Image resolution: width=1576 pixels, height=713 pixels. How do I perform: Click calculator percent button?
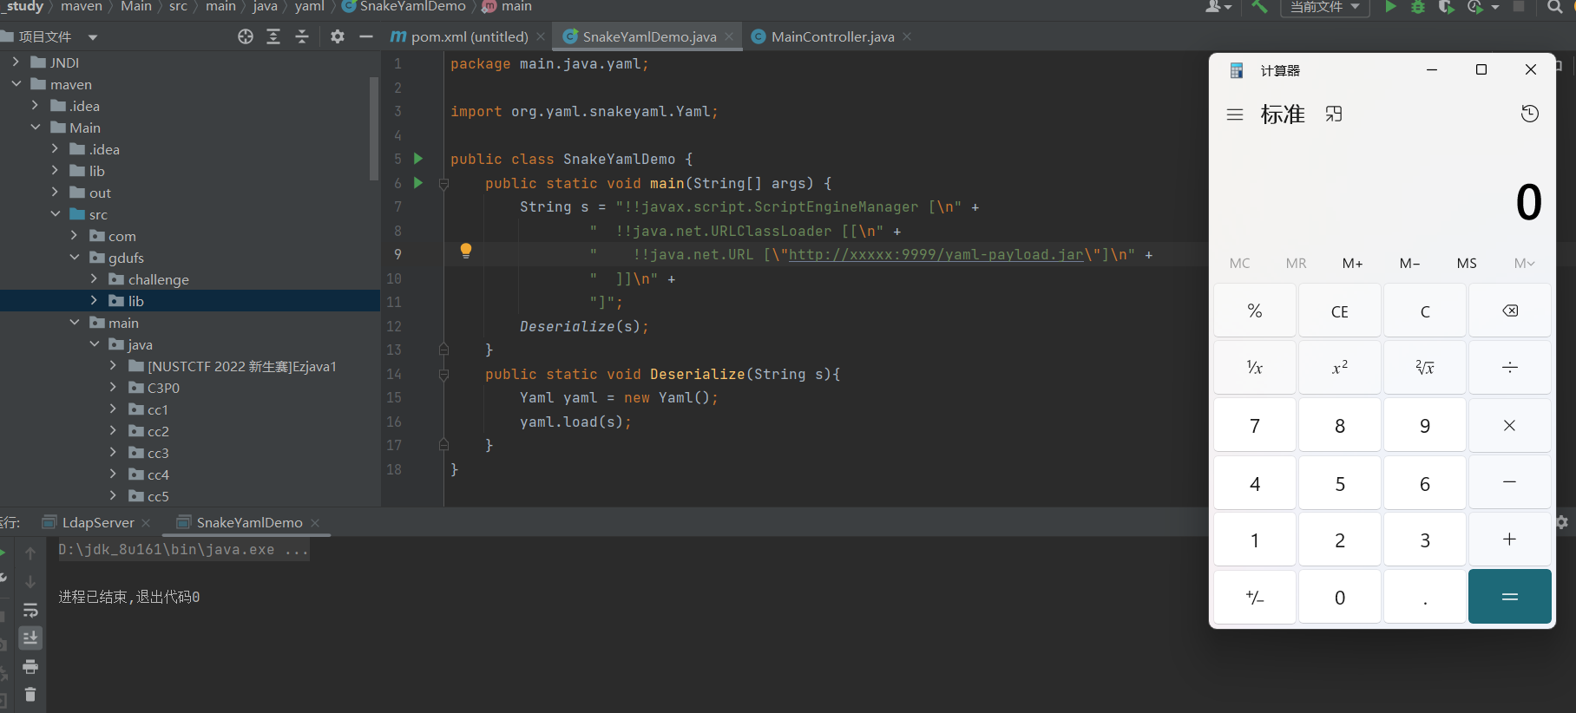(x=1255, y=311)
